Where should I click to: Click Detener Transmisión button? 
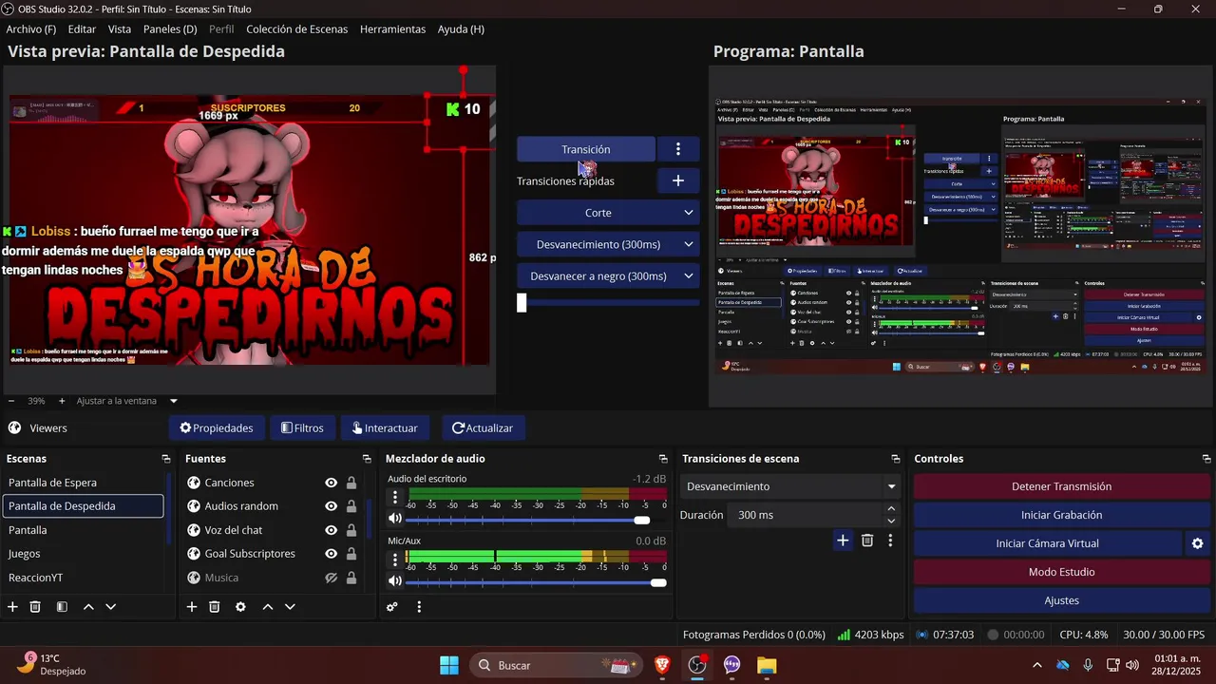coord(1061,486)
